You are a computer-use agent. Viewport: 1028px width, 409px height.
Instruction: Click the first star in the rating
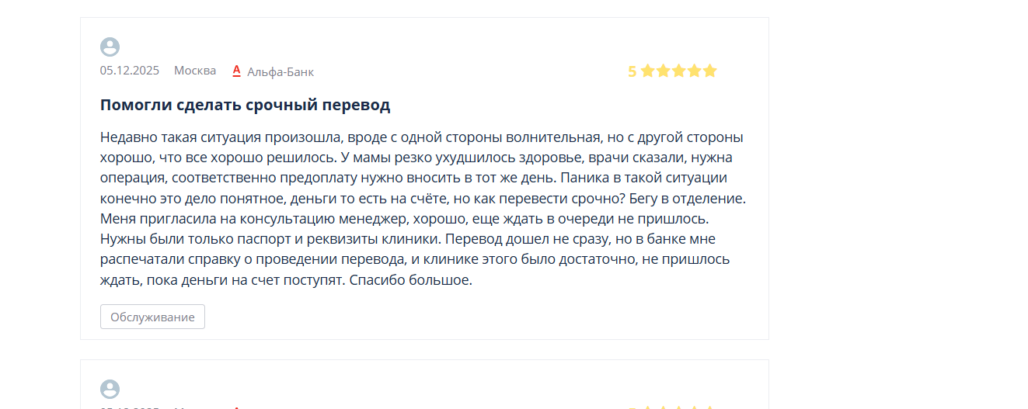647,71
